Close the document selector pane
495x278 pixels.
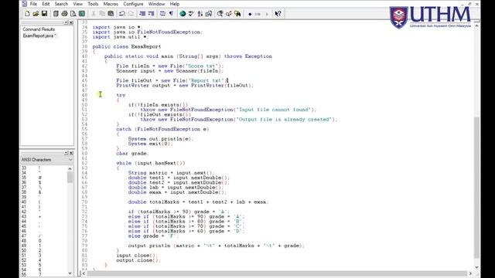point(71,22)
